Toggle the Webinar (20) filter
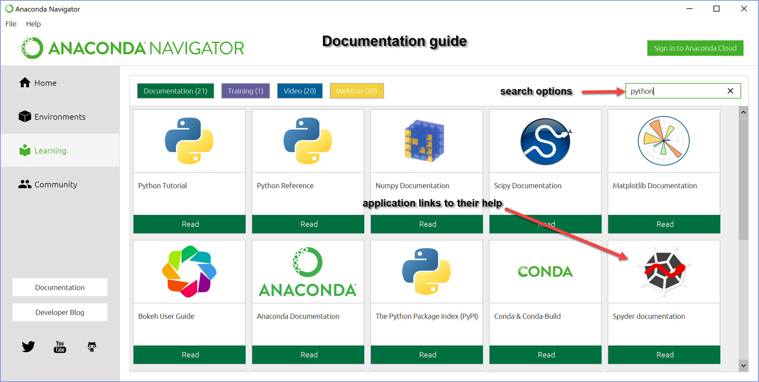 357,91
